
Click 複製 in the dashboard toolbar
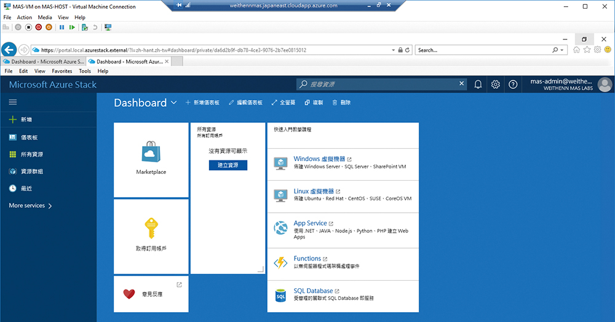click(314, 103)
